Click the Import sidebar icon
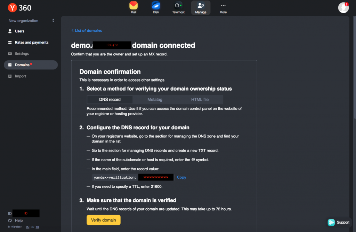356x232 pixels. [10, 76]
